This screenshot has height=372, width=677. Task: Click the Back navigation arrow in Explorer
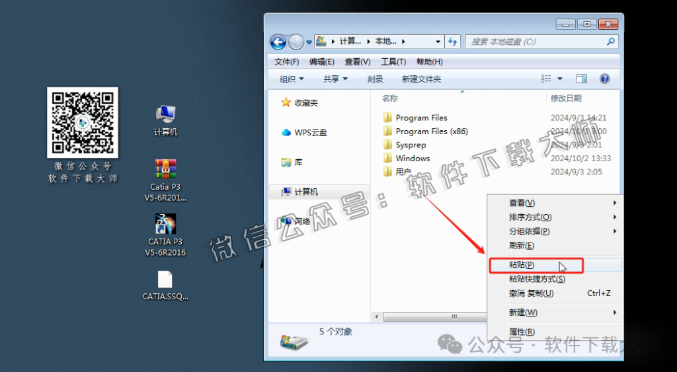tap(278, 42)
